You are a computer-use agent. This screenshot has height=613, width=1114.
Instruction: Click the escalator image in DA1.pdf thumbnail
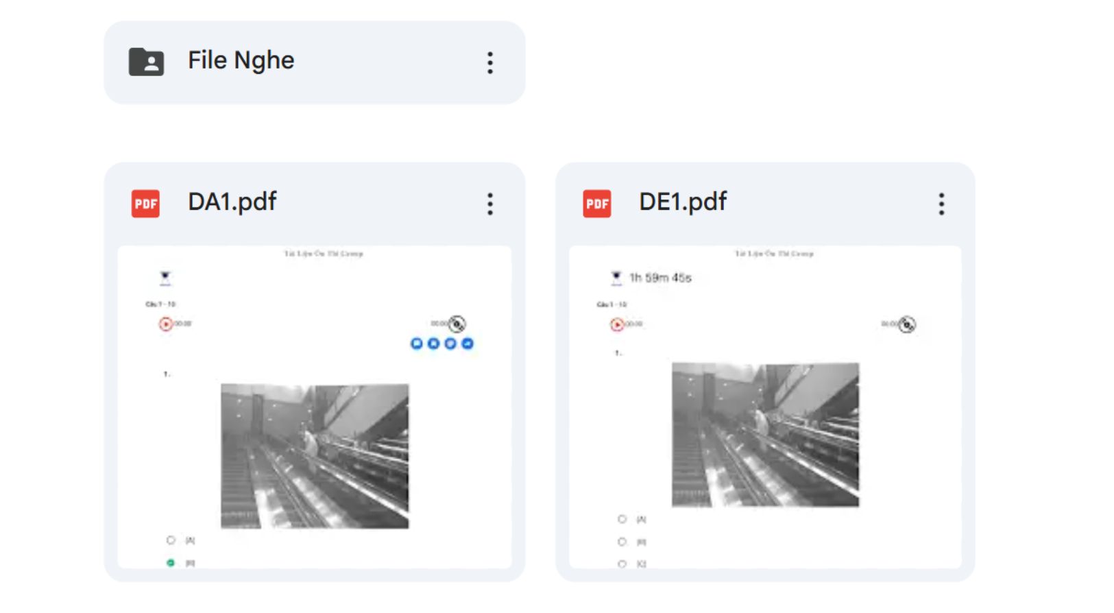[315, 456]
